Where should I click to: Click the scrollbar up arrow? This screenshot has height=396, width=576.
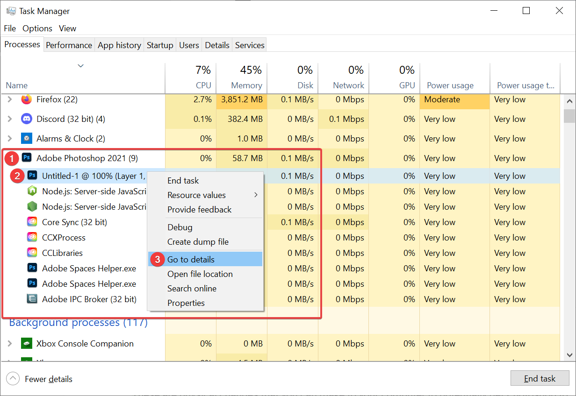click(x=569, y=101)
